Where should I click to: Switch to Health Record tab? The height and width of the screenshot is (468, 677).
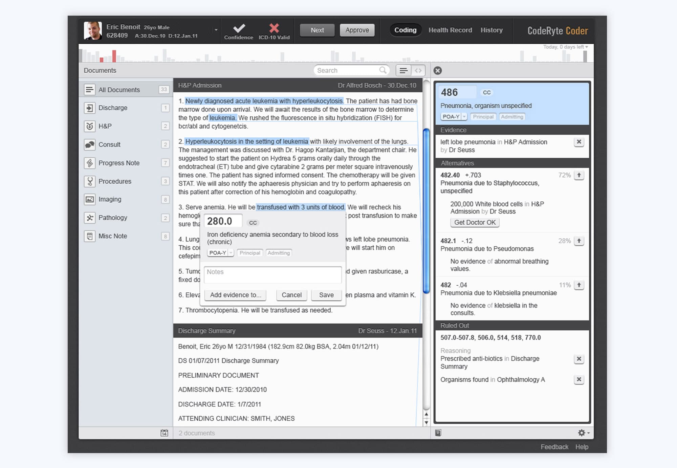coord(450,30)
